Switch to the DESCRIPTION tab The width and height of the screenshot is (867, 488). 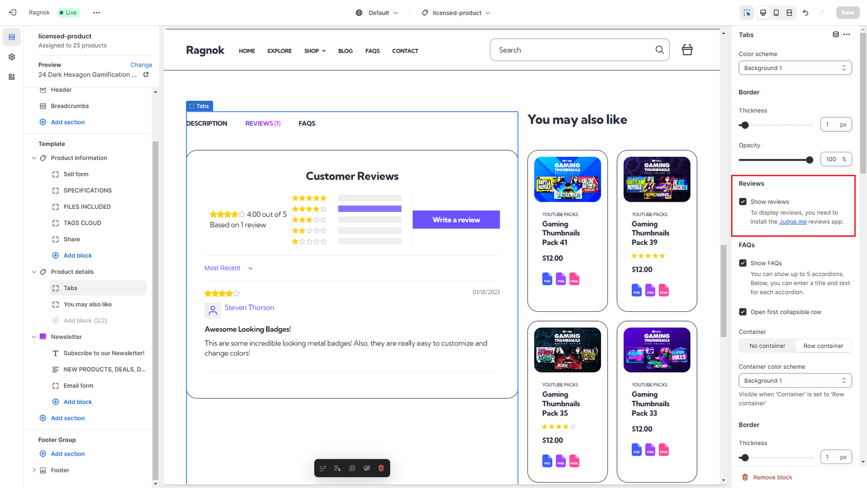click(x=207, y=124)
